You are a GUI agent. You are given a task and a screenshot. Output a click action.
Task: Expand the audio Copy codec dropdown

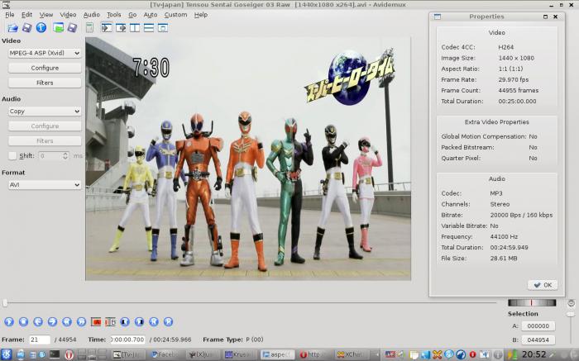45,111
